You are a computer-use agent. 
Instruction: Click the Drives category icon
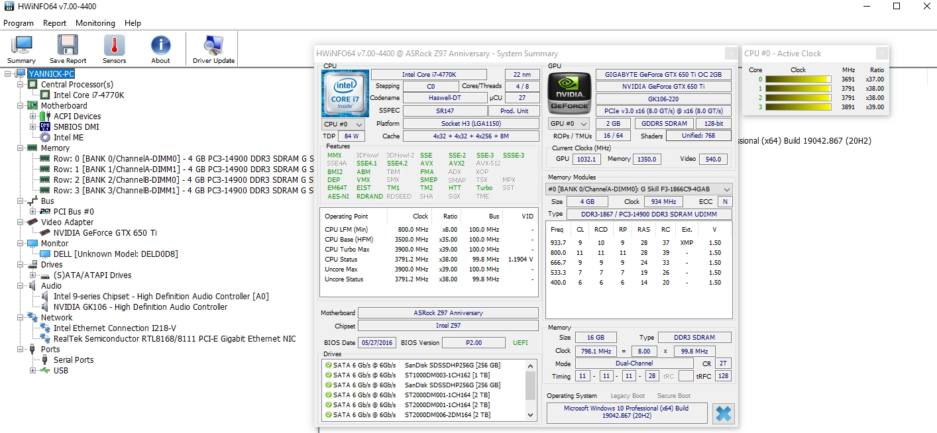pos(32,264)
